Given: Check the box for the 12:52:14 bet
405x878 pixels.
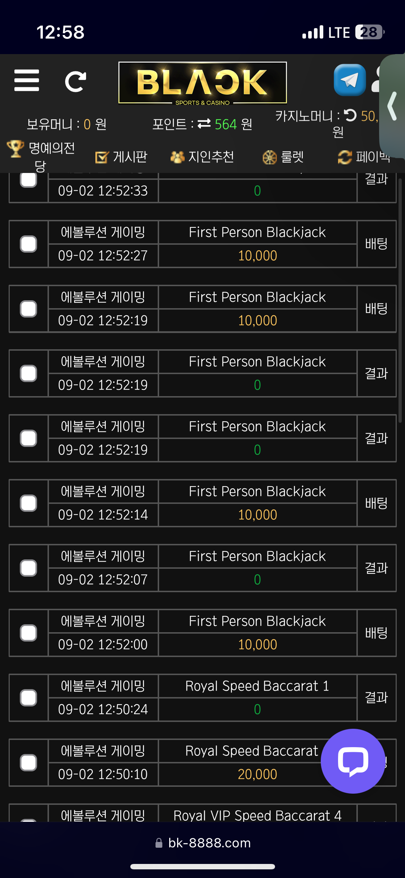Looking at the screenshot, I should 28,503.
